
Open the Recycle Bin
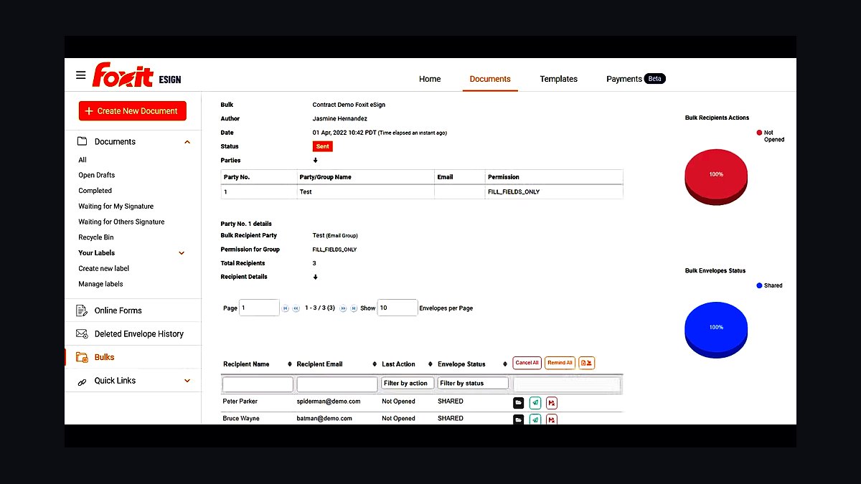[x=96, y=237]
